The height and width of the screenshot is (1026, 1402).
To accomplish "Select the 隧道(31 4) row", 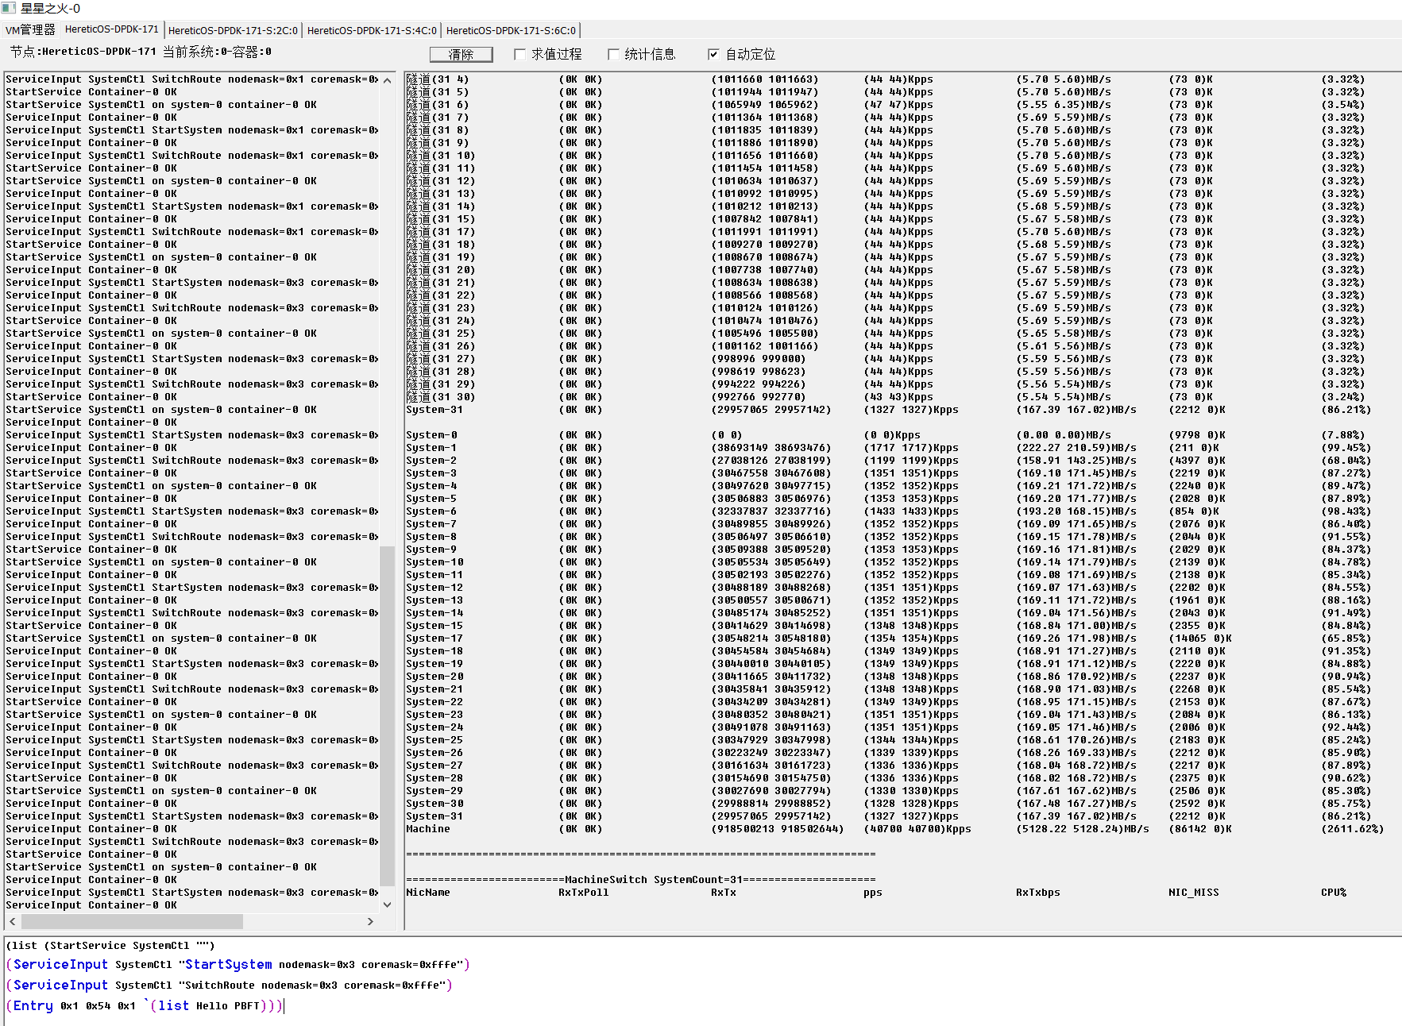I will coord(886,79).
